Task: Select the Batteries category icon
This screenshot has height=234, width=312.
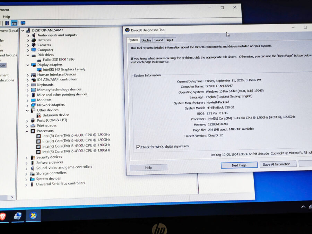Action: pyautogui.click(x=34, y=40)
